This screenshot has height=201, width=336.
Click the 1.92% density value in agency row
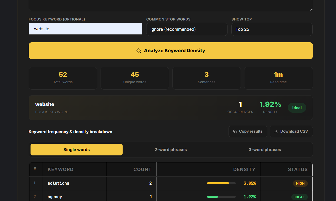coord(250,197)
